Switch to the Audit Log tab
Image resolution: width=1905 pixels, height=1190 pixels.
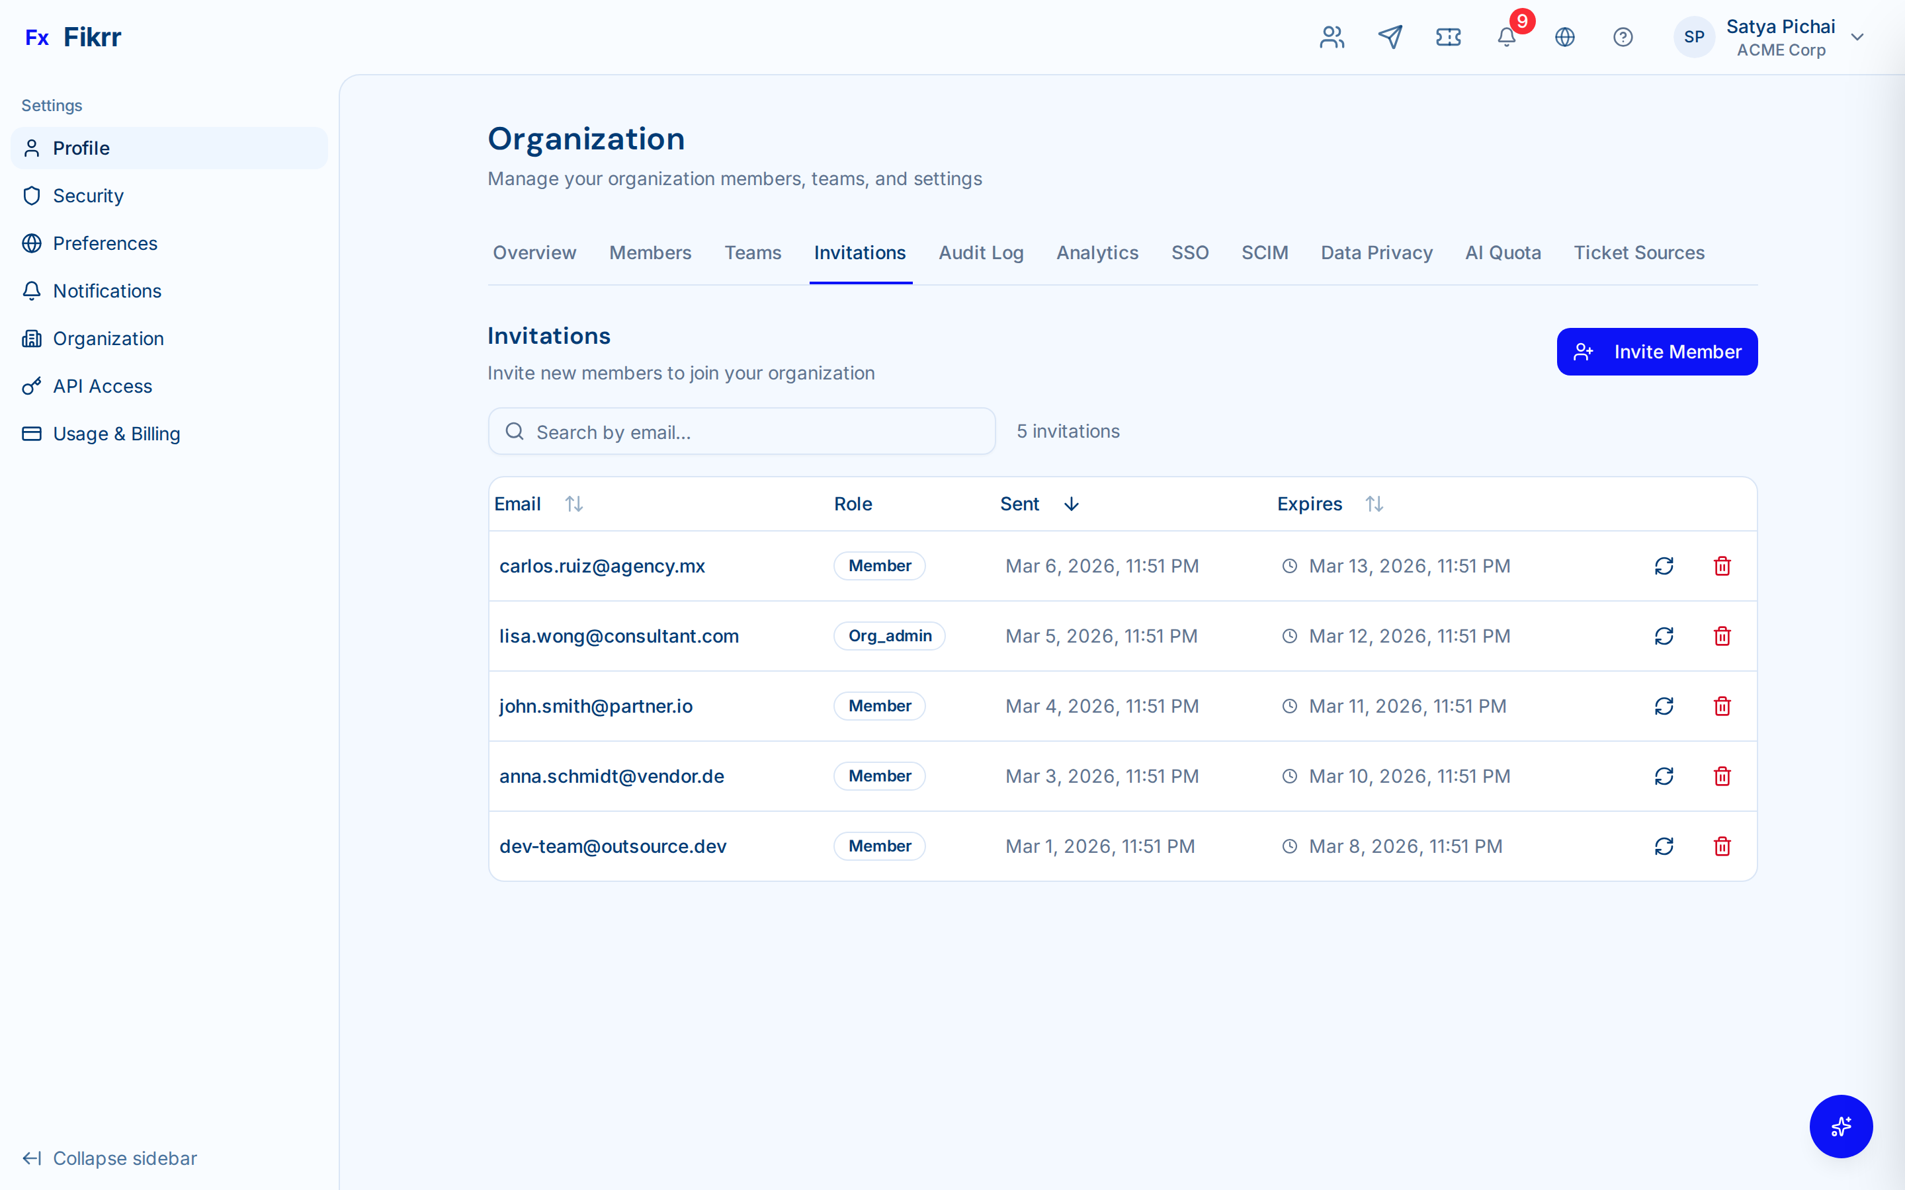click(981, 253)
